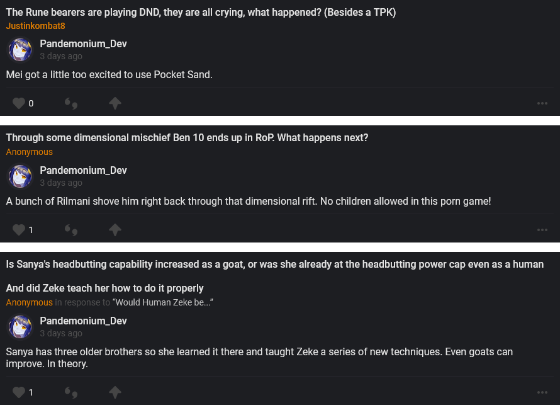Open "3 days ago" timestamp on Sanya answer
This screenshot has width=560, height=405.
(61, 333)
